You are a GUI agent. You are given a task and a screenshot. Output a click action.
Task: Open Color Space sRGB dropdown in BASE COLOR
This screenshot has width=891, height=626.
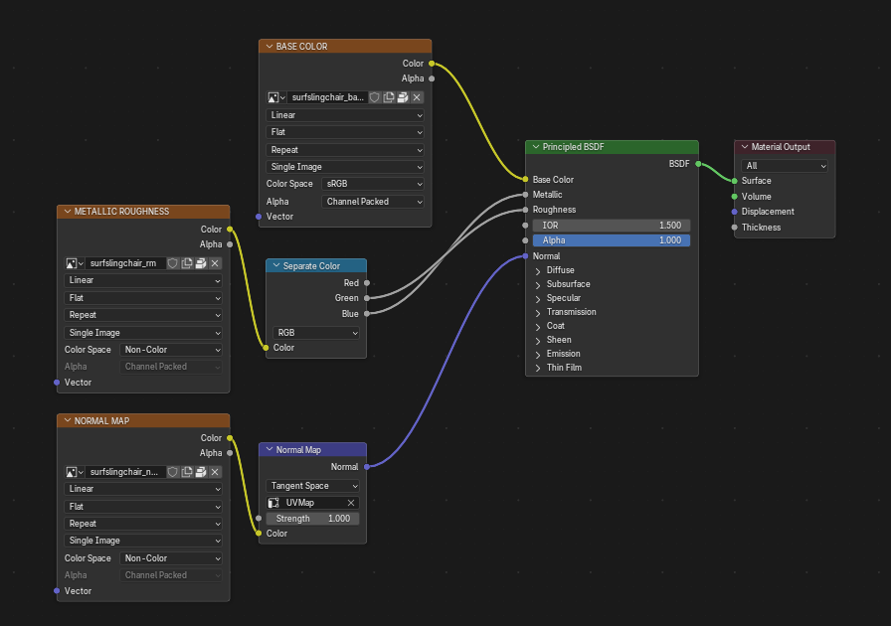(x=373, y=184)
